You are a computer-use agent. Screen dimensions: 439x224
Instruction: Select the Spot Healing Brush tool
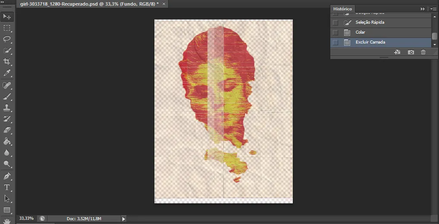click(x=7, y=85)
